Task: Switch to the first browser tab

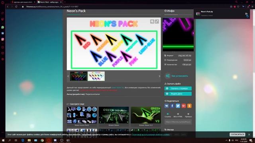Action: [x=23, y=2]
